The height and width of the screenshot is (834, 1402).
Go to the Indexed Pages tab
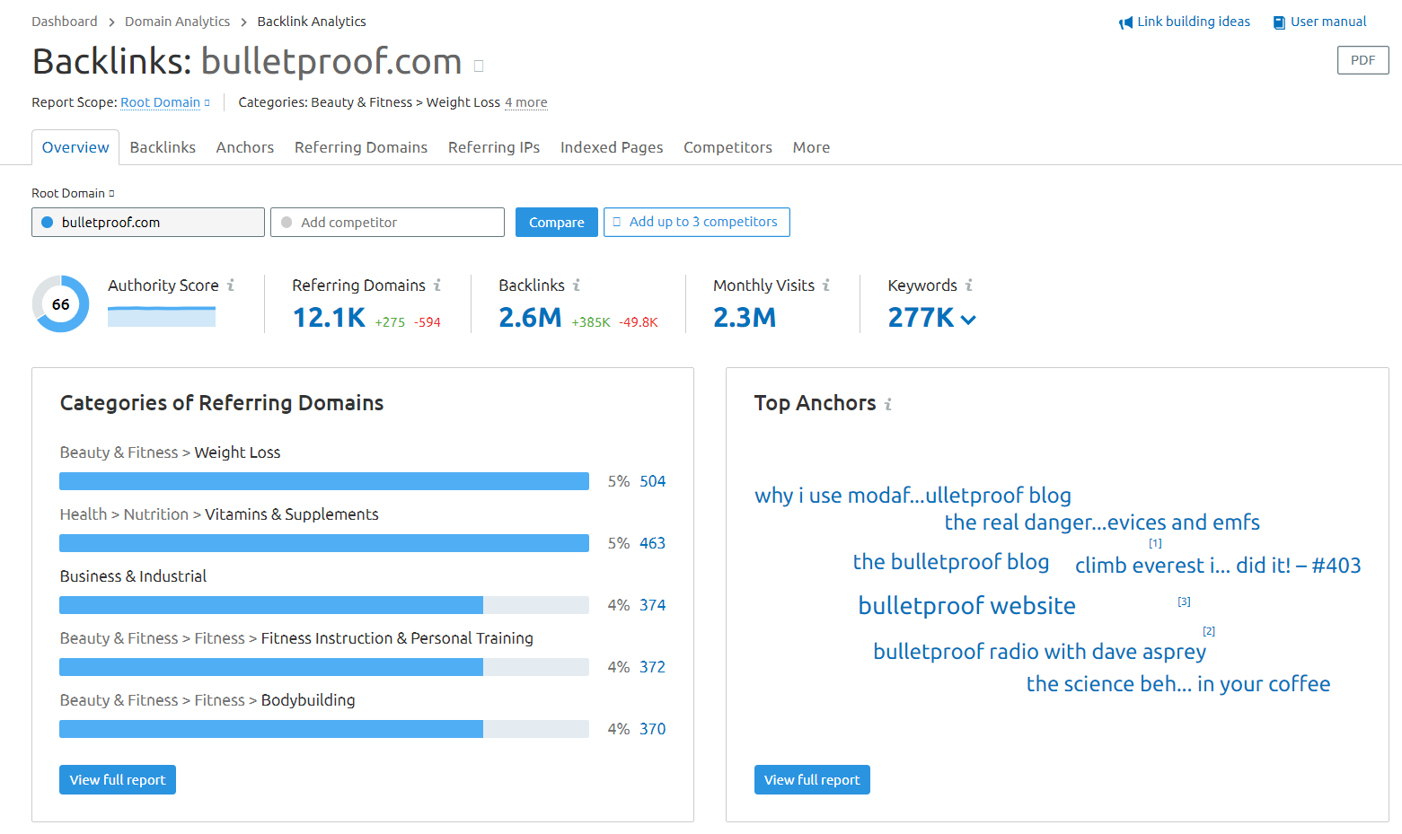[612, 147]
